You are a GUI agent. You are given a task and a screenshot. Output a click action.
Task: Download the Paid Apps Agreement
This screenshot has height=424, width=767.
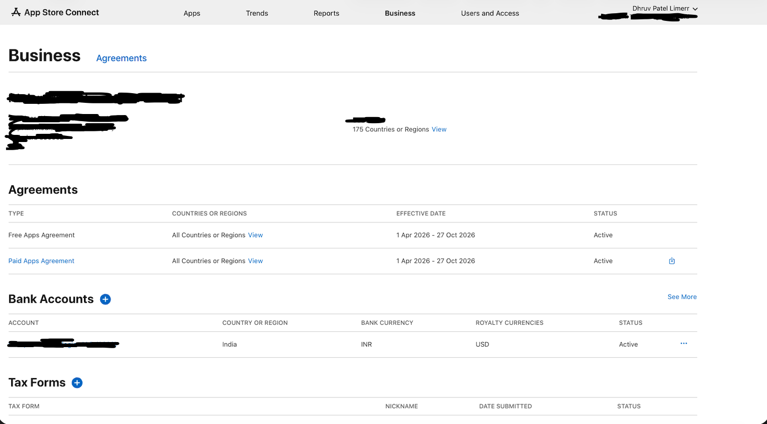pyautogui.click(x=671, y=261)
